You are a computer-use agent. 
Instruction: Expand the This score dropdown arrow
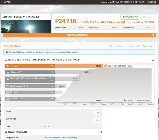(x=52, y=66)
